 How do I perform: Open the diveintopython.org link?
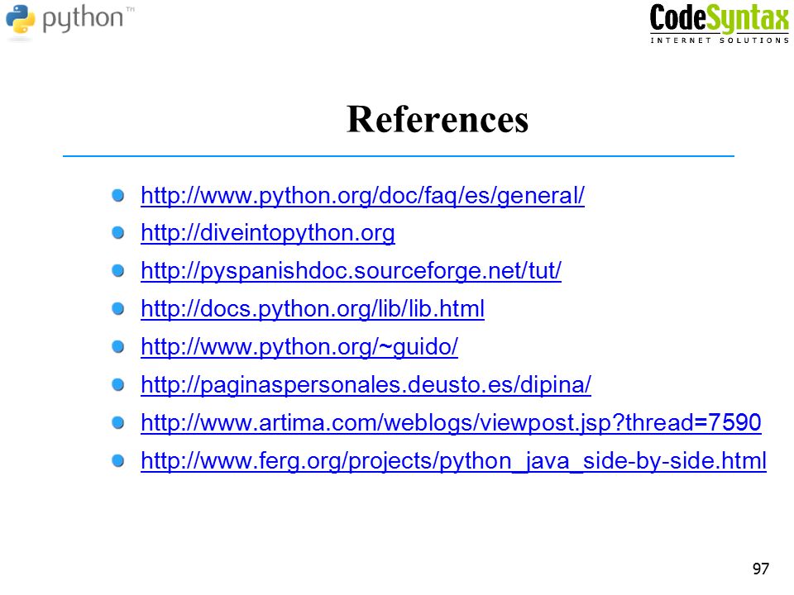[x=268, y=234]
